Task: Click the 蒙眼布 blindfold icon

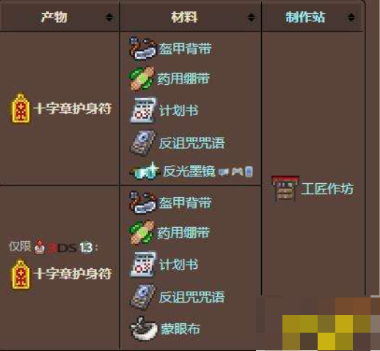Action: coord(144,328)
